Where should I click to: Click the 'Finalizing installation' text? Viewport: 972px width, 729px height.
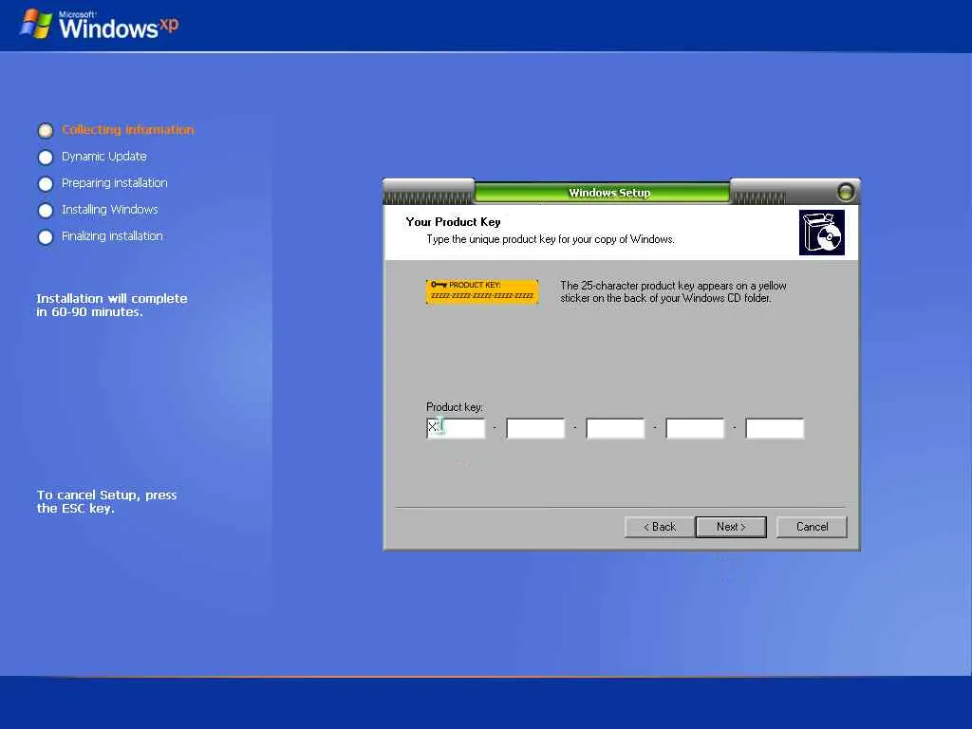coord(112,236)
